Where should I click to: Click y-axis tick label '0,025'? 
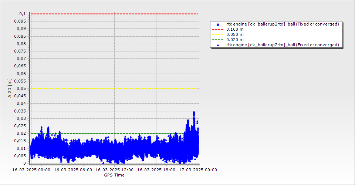(20, 126)
